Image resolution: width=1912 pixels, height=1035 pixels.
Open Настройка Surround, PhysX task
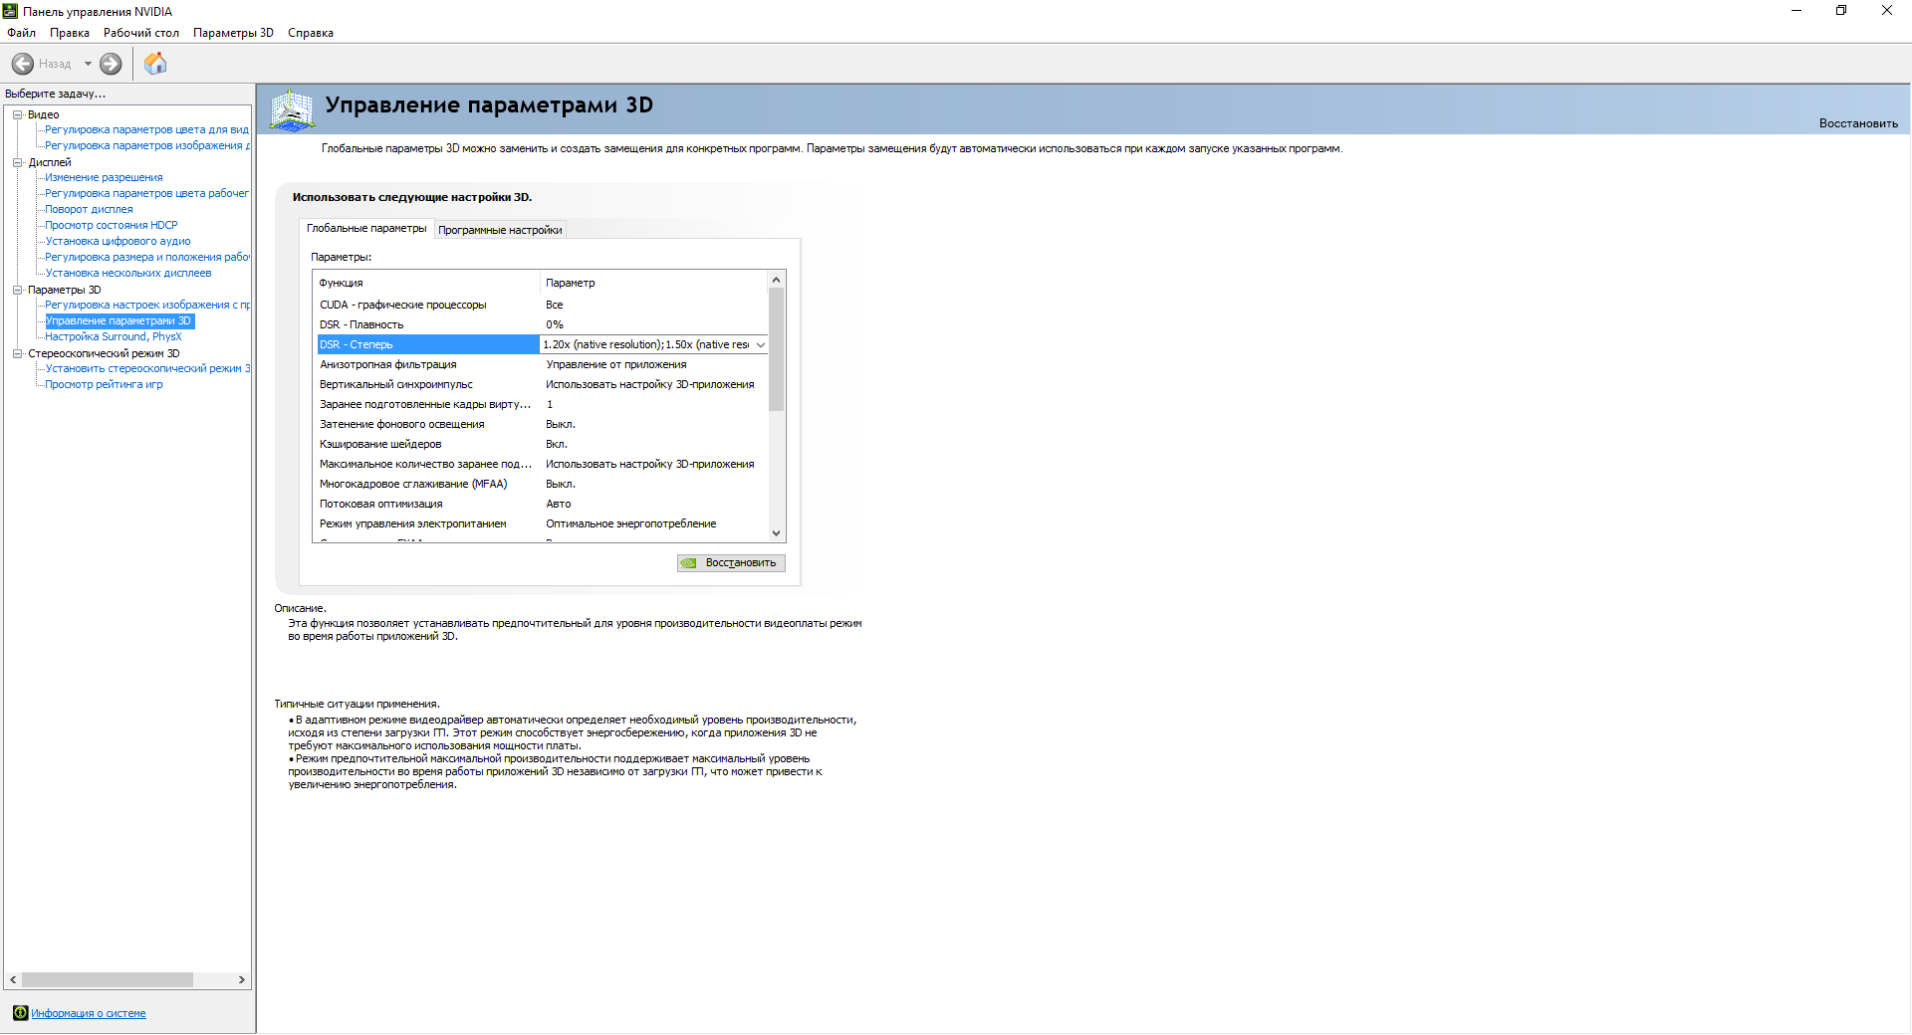click(x=114, y=336)
